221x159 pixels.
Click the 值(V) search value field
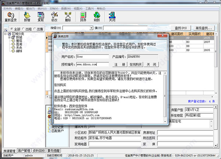tap(125, 28)
